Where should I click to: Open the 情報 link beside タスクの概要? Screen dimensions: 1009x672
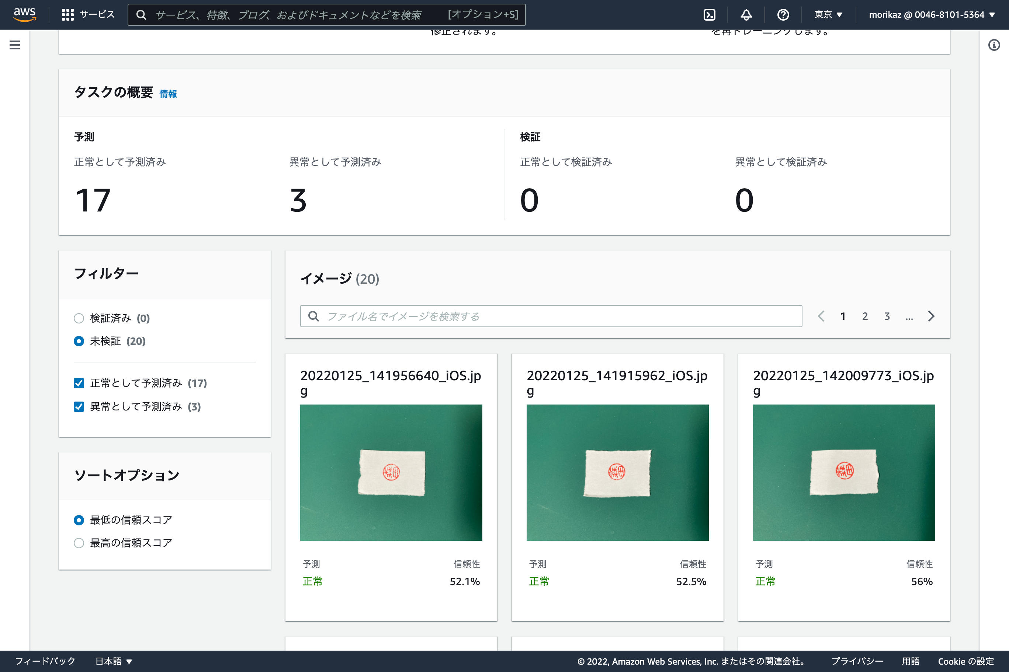pyautogui.click(x=168, y=94)
